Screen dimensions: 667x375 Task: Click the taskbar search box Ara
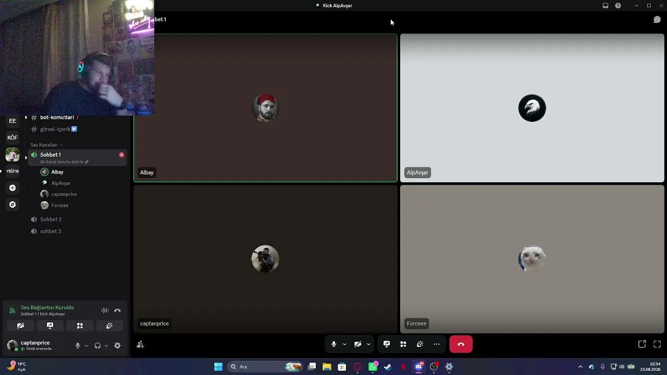tap(266, 367)
